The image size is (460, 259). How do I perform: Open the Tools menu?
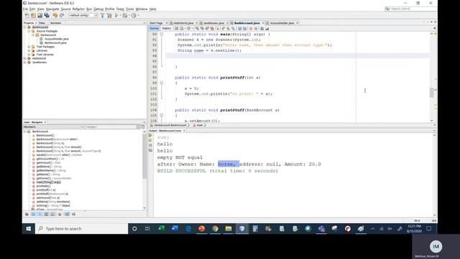(129, 9)
